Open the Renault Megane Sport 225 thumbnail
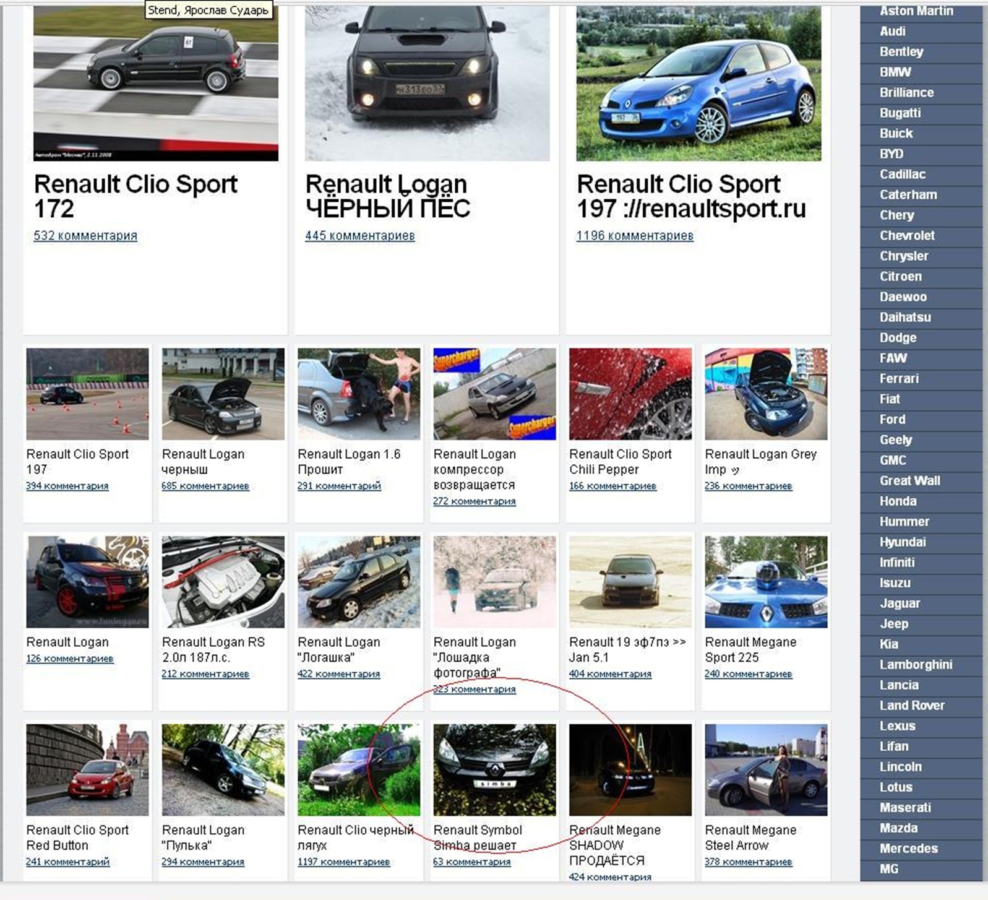The width and height of the screenshot is (988, 900). tap(766, 582)
